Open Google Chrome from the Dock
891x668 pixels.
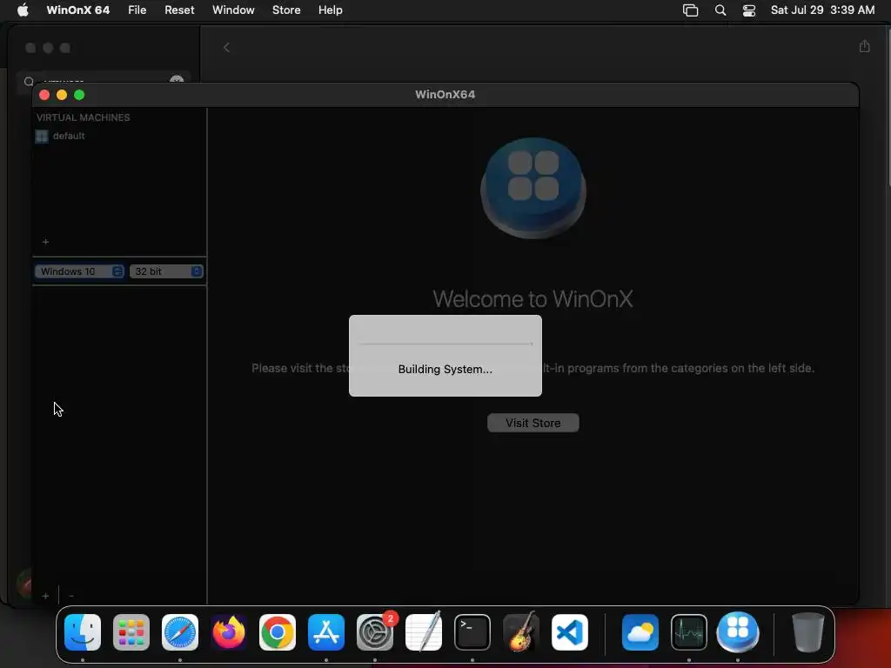[278, 632]
